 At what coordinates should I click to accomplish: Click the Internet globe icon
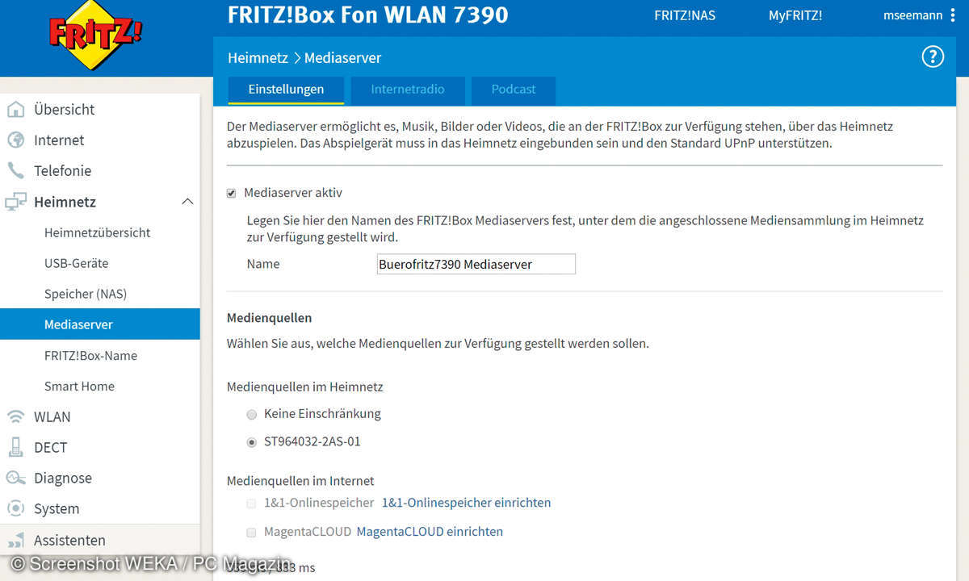pos(16,140)
